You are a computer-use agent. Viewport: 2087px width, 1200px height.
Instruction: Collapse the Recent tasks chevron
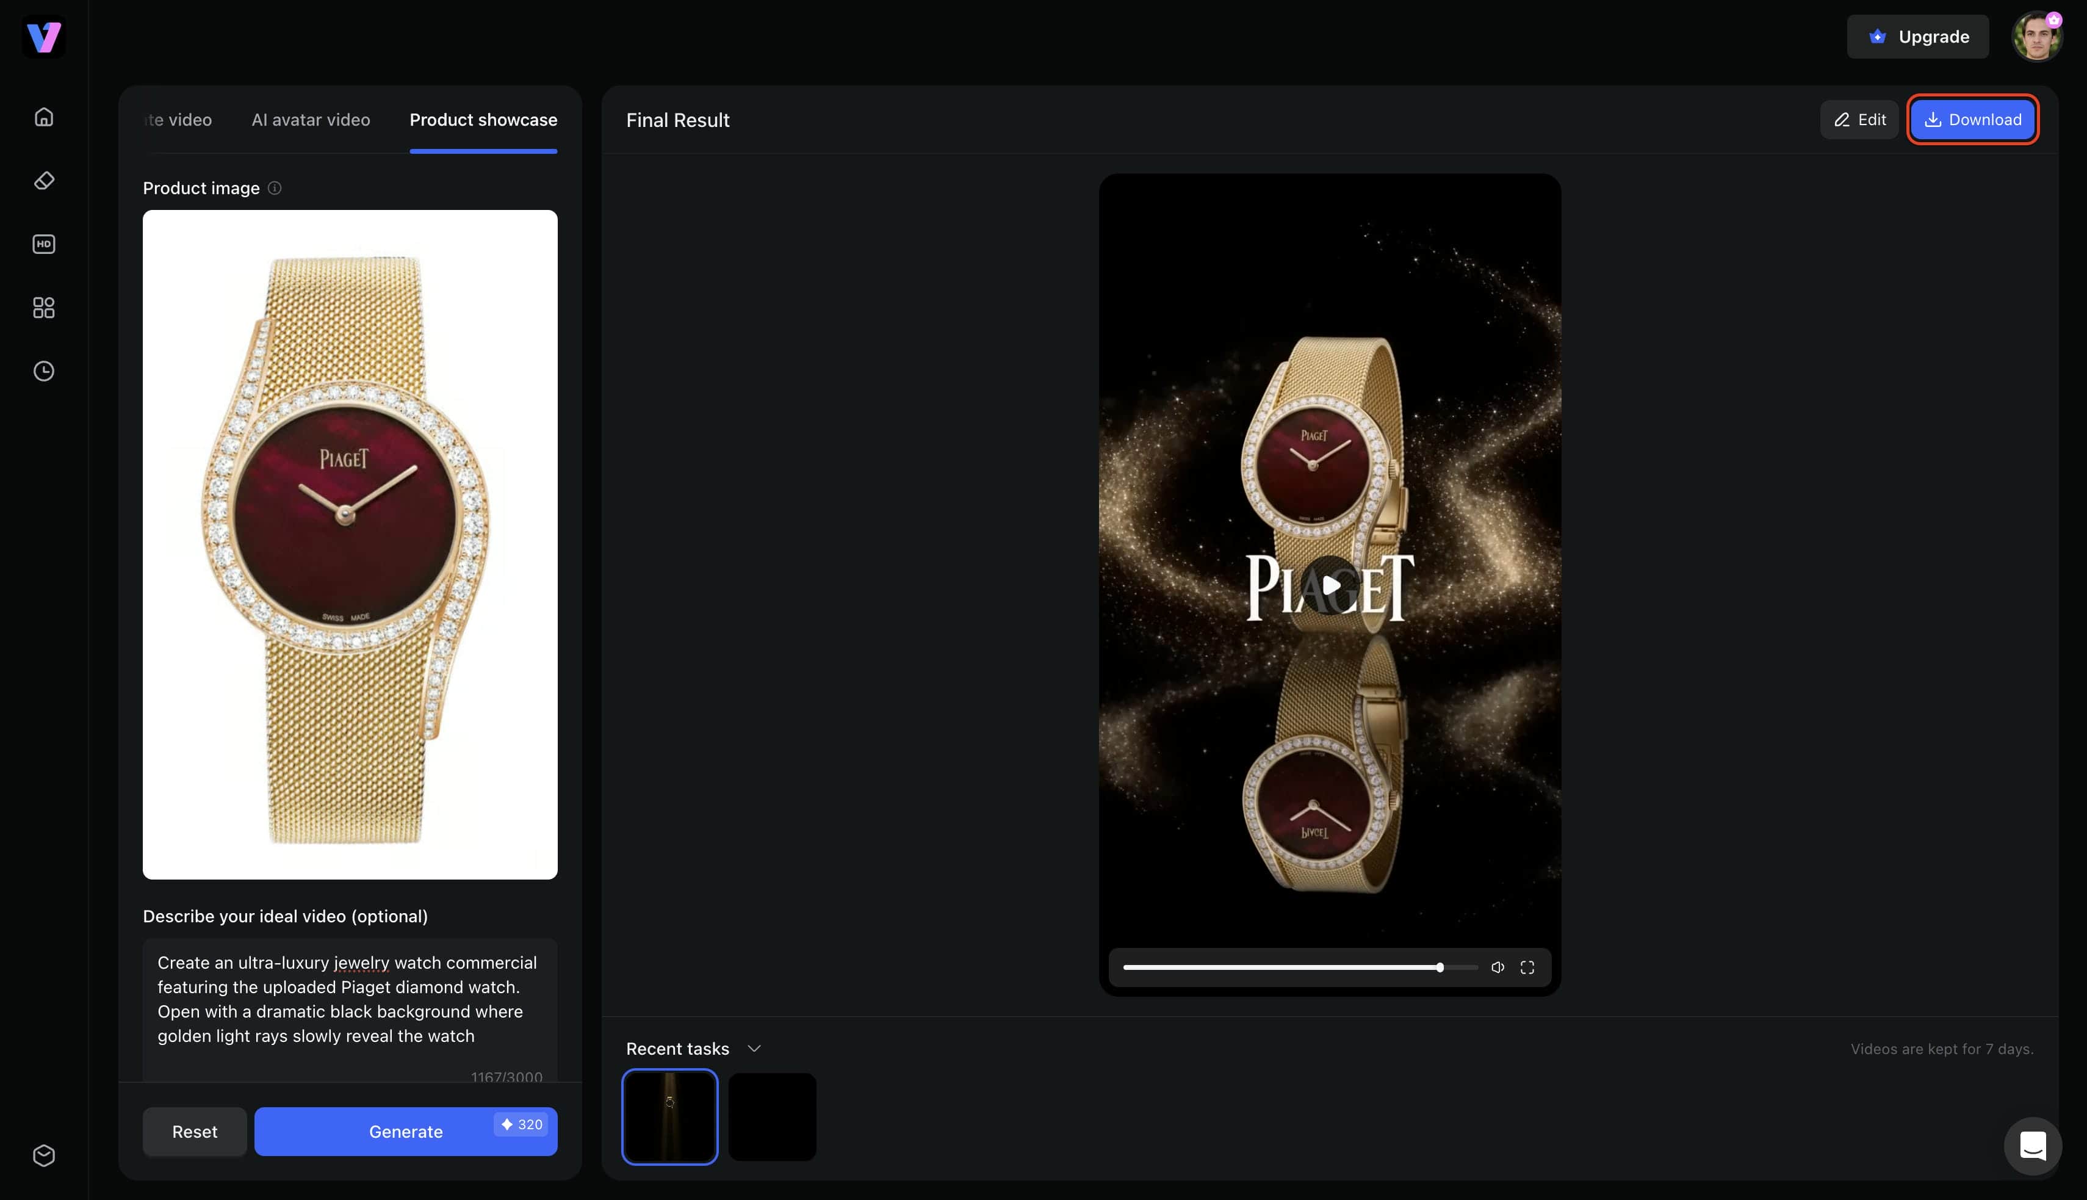[x=753, y=1049]
